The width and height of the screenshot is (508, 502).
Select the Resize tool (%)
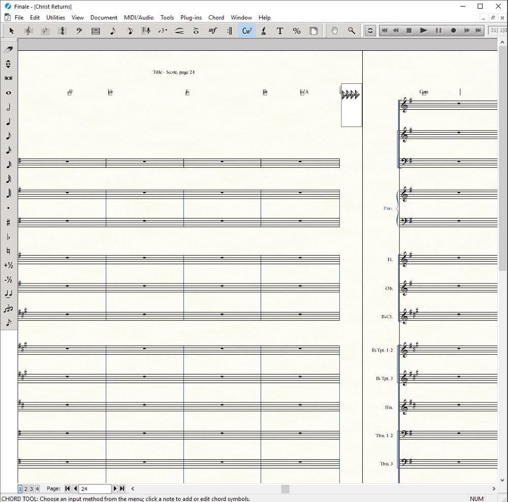point(297,30)
